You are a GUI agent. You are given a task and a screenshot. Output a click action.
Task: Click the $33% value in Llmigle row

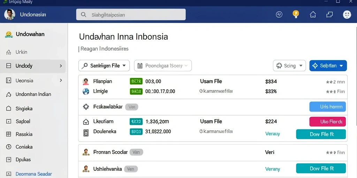coord(271,91)
